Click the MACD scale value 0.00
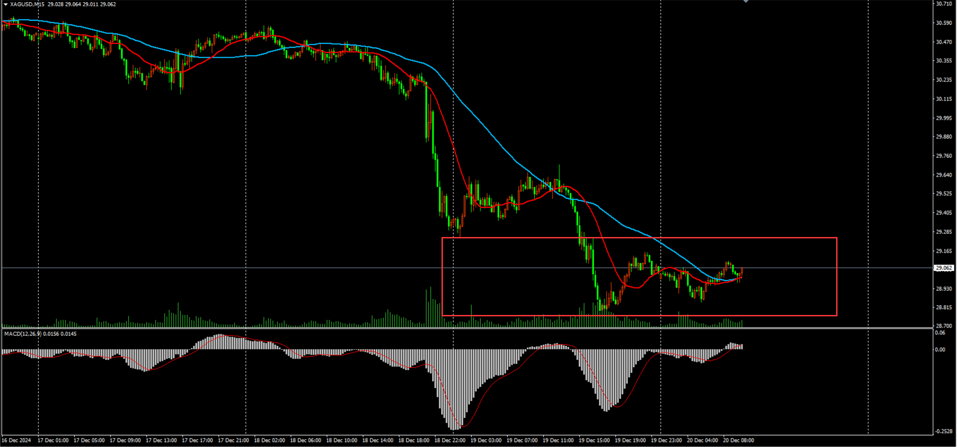957x447 pixels. [x=940, y=350]
